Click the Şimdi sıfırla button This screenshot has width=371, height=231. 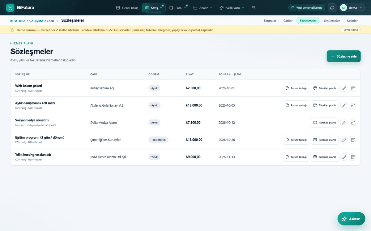coord(351,30)
